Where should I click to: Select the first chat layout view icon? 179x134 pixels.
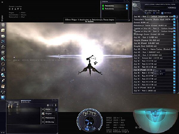(x=48, y=105)
